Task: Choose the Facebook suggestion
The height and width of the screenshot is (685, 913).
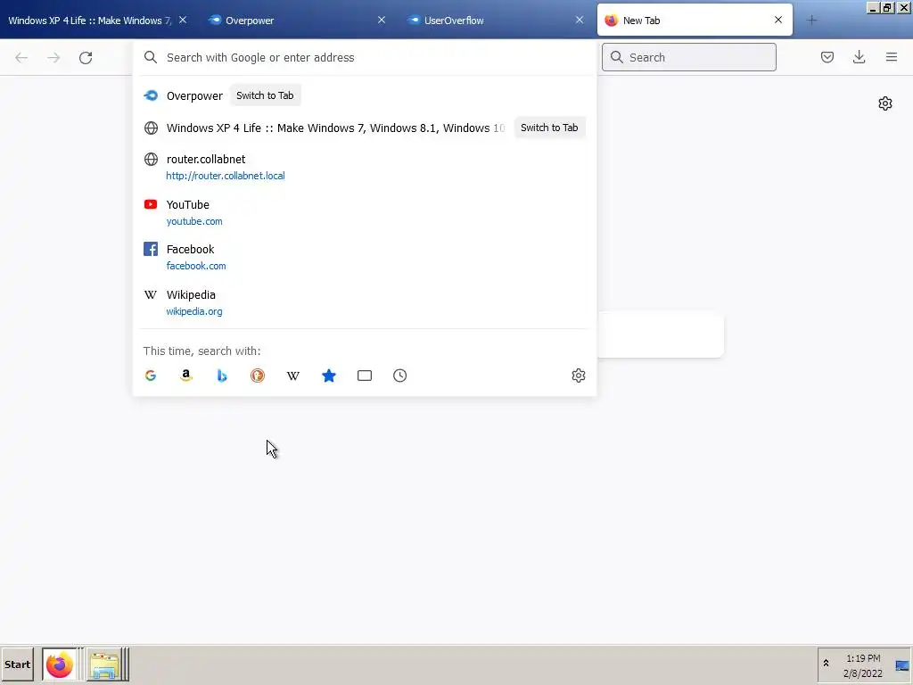Action: tap(365, 257)
